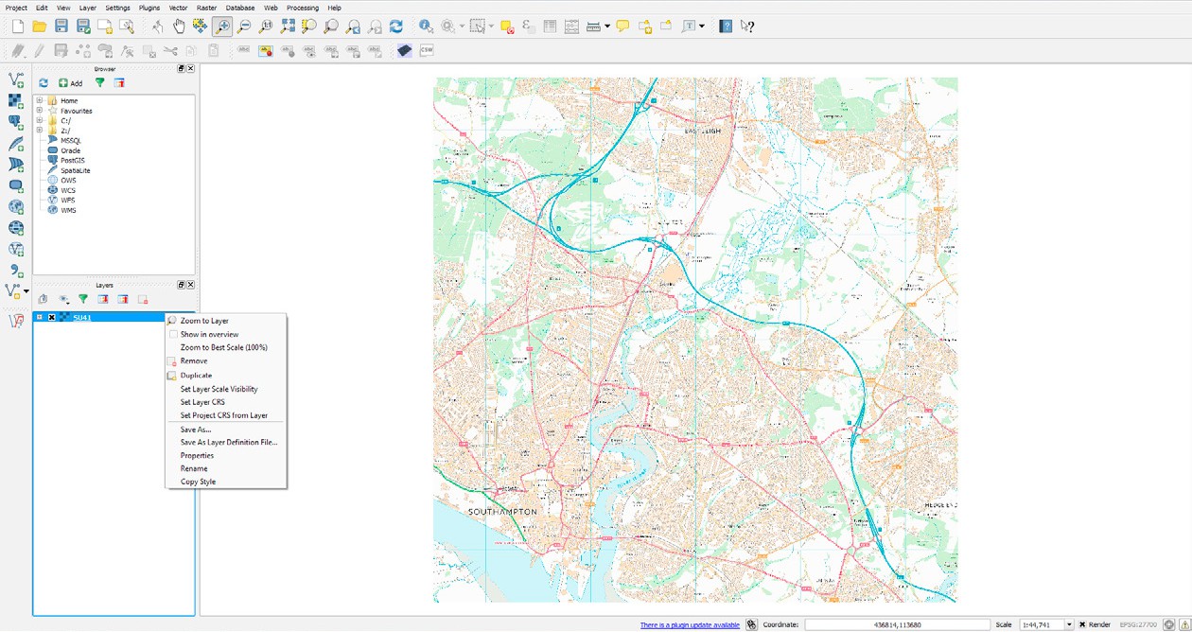Expand the Home item in Browser panel

point(39,101)
